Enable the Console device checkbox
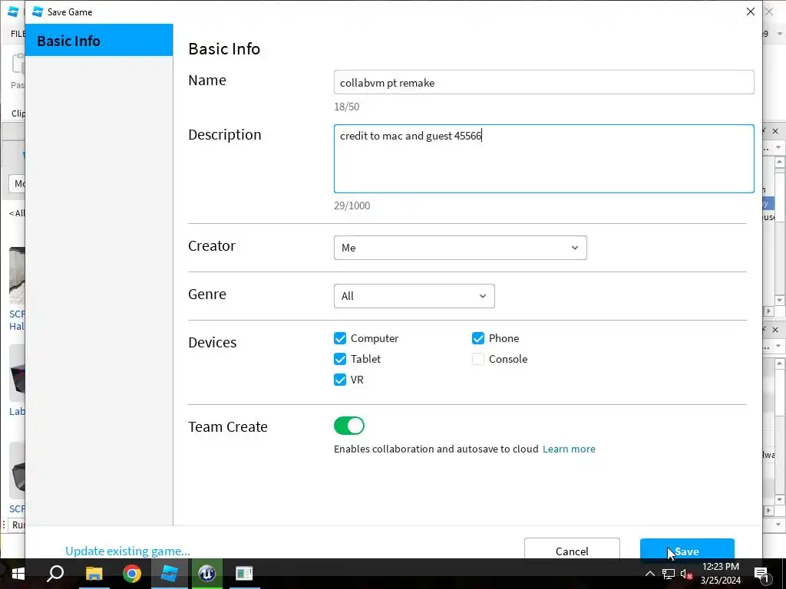 point(477,359)
